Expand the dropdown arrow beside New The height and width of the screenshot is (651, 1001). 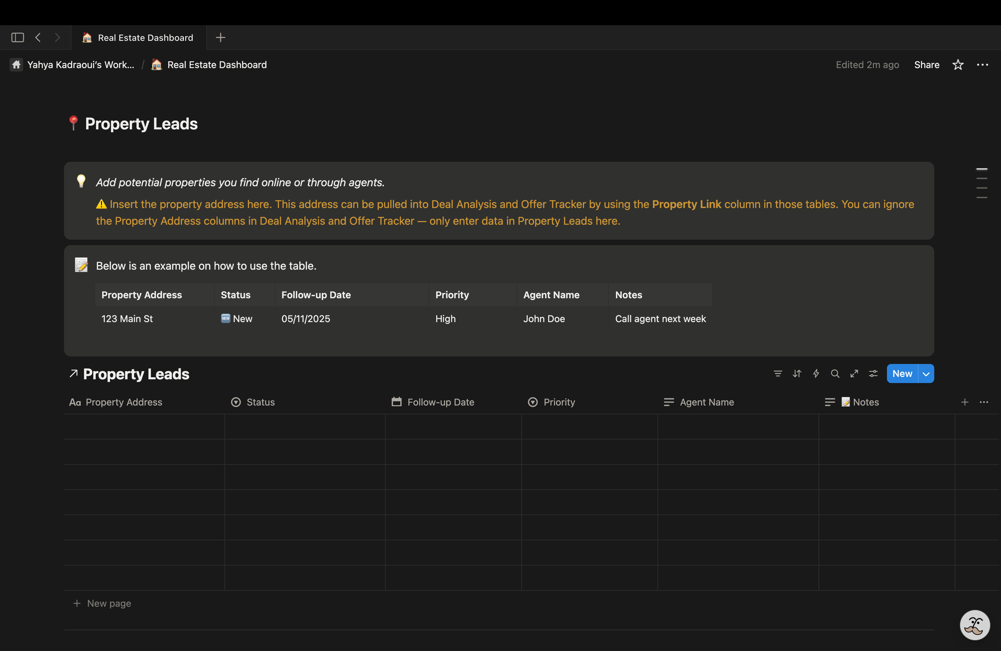coord(926,374)
